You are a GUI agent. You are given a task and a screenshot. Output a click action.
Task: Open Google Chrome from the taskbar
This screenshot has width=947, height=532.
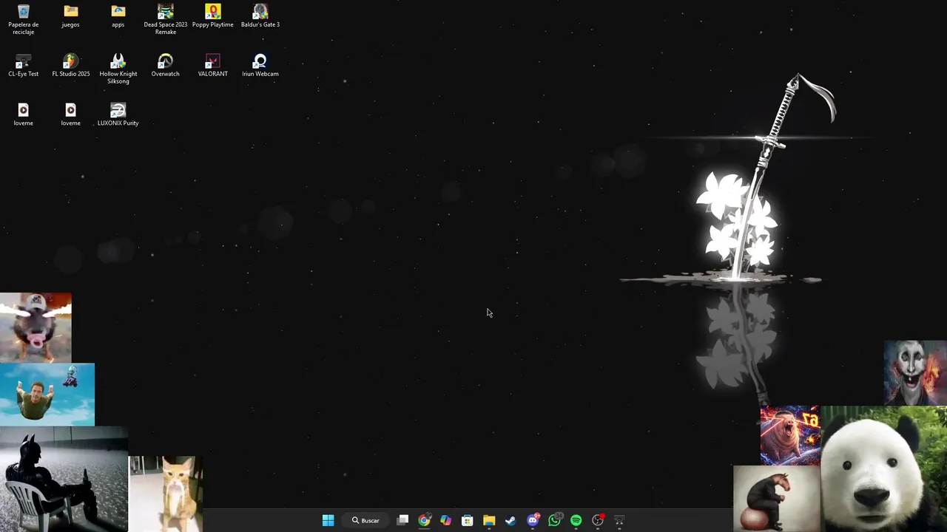click(424, 521)
